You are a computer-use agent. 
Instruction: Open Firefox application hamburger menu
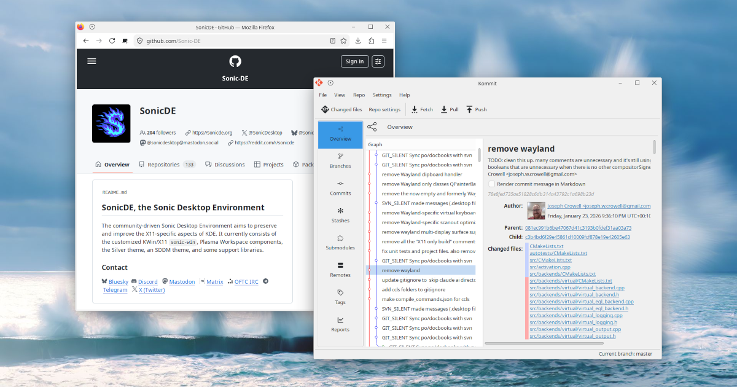click(x=384, y=41)
